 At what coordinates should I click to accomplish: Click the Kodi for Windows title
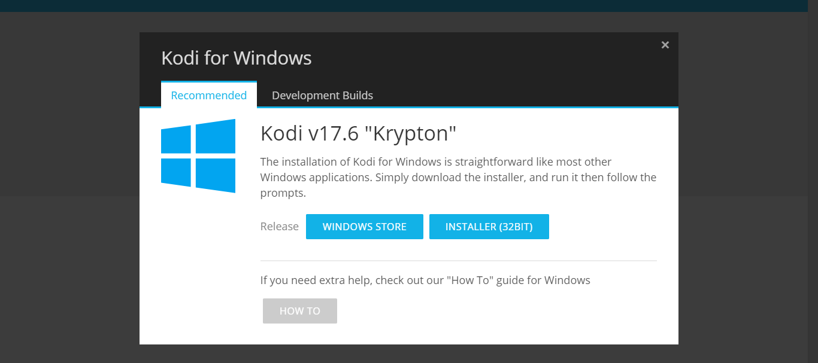pos(237,58)
